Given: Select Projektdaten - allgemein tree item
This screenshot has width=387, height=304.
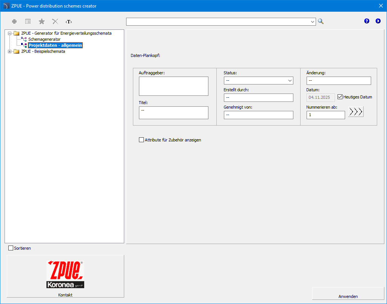Looking at the screenshot, I should pos(55,45).
